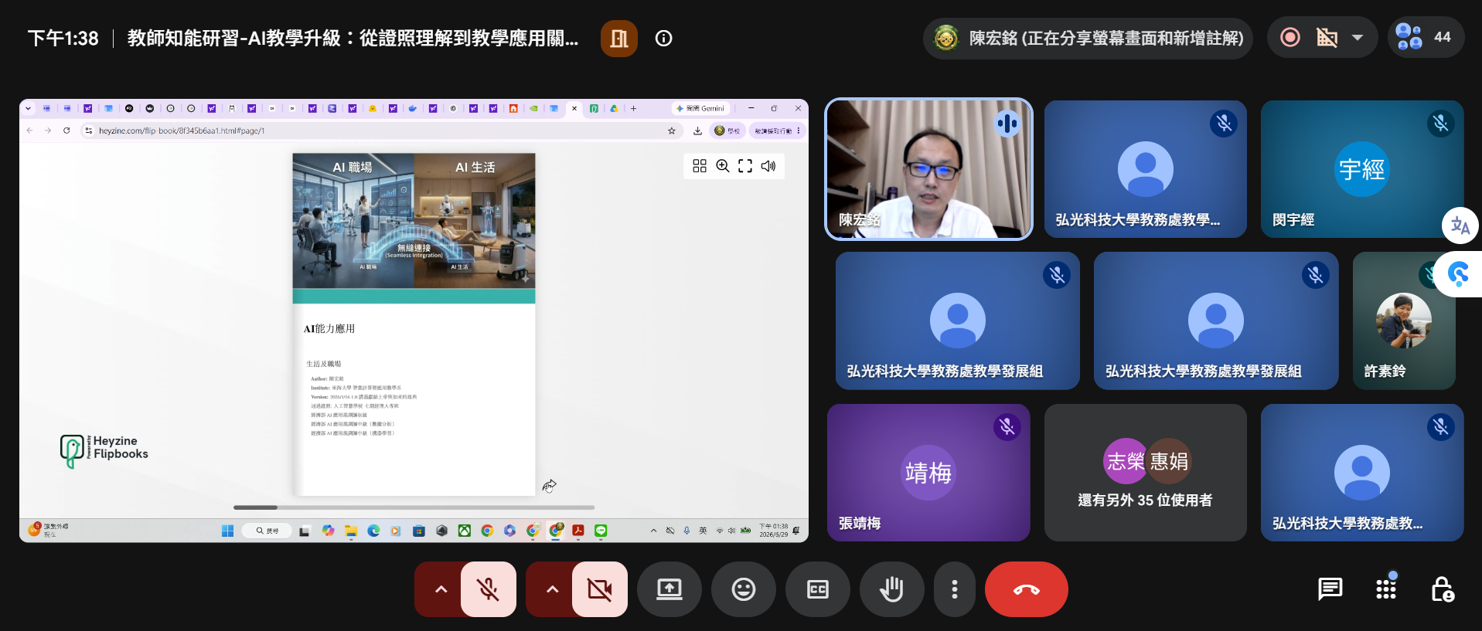
Task: Unmute the microphone
Action: [x=489, y=589]
